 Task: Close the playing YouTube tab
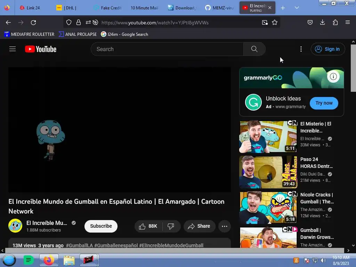(270, 8)
